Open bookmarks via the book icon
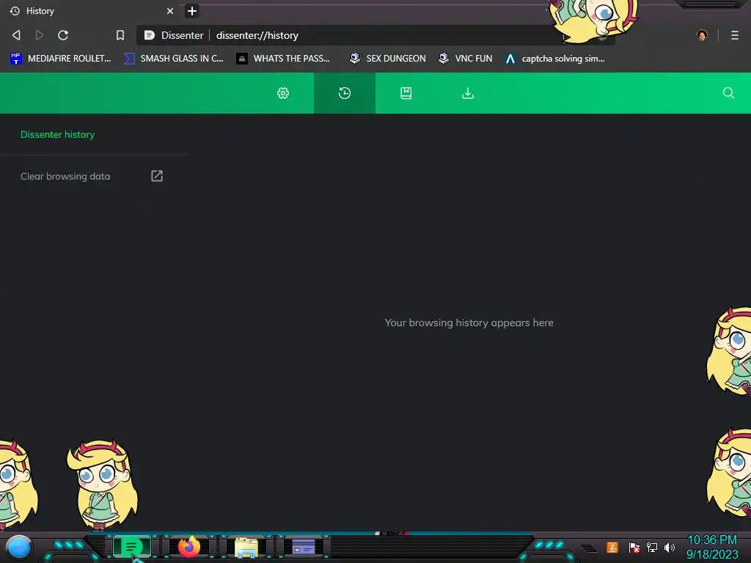 (406, 93)
